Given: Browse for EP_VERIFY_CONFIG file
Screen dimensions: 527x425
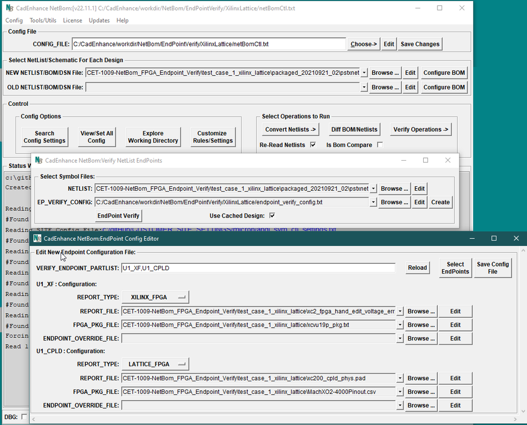Looking at the screenshot, I should [x=394, y=202].
